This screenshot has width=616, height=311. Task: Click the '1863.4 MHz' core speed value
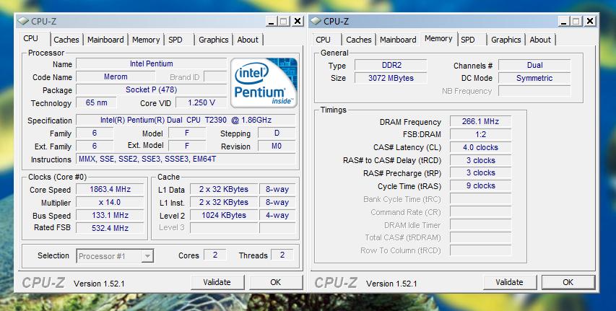tap(110, 189)
